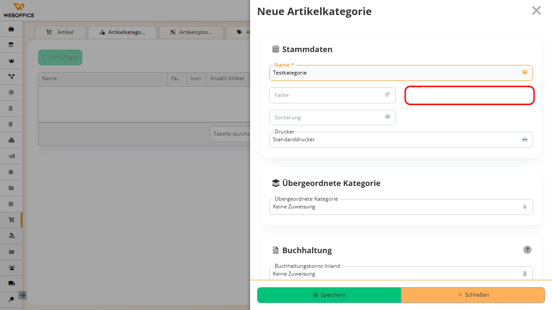
Task: Click the Name field containing Testkategorie
Action: point(401,73)
